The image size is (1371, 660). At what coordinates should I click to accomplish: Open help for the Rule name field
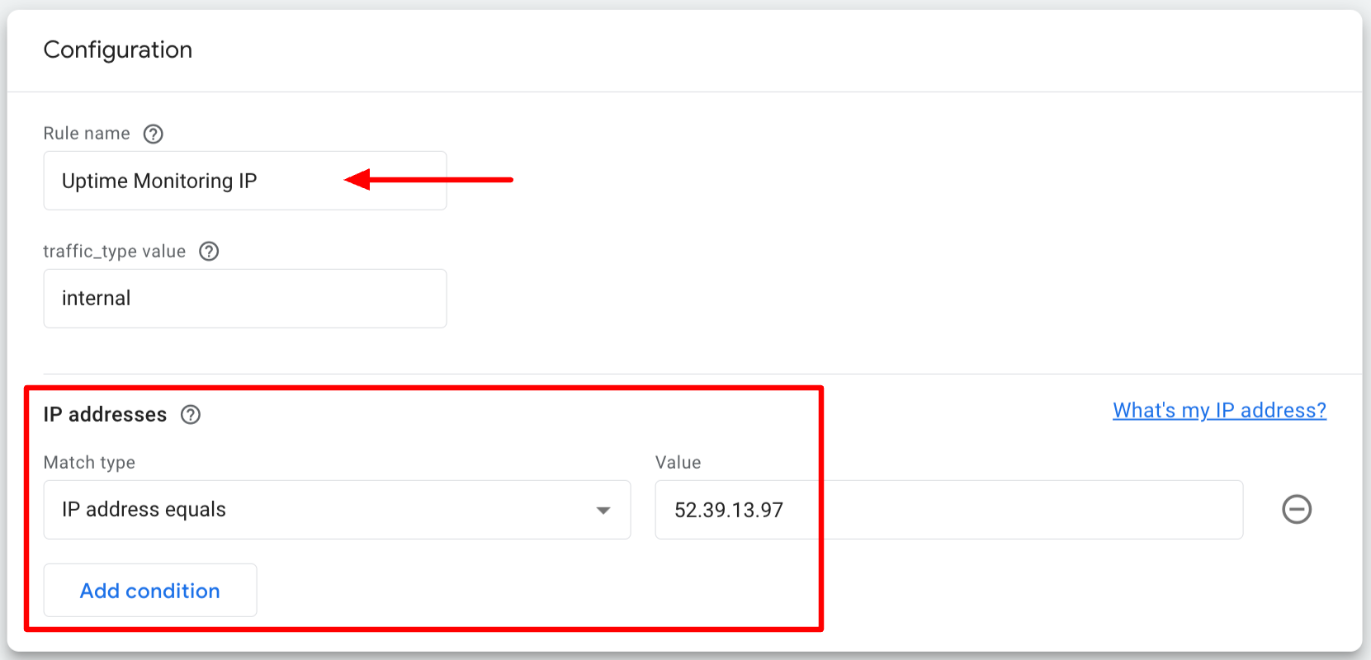click(x=154, y=134)
